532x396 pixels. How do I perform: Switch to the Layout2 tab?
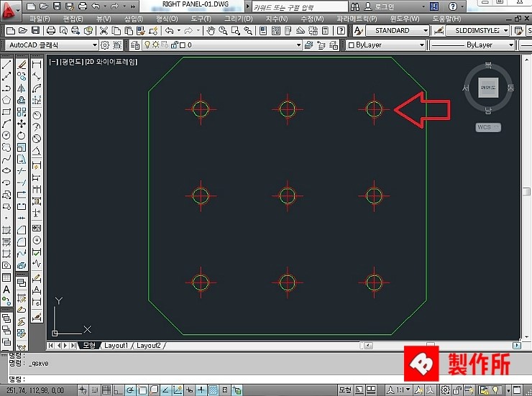(149, 346)
